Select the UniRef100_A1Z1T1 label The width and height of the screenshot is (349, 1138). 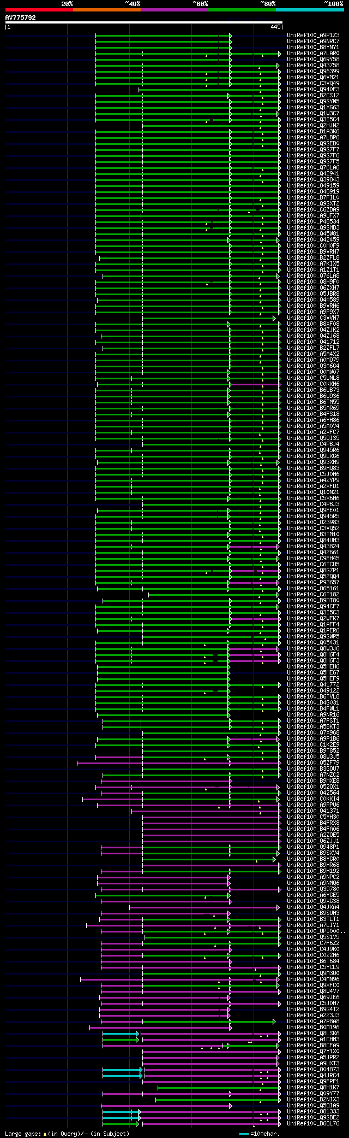pyautogui.click(x=313, y=269)
